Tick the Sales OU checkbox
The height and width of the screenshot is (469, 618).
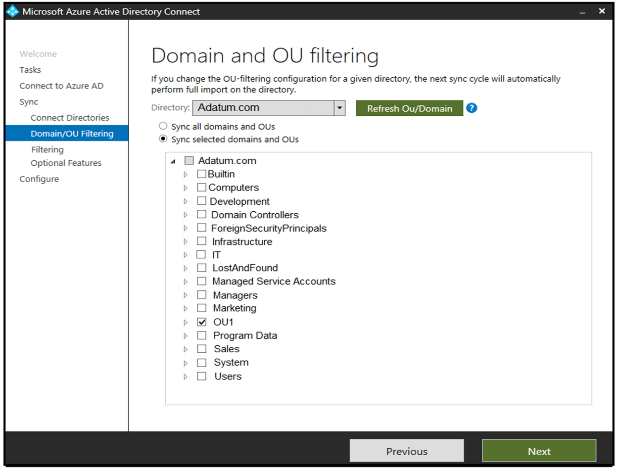point(201,349)
